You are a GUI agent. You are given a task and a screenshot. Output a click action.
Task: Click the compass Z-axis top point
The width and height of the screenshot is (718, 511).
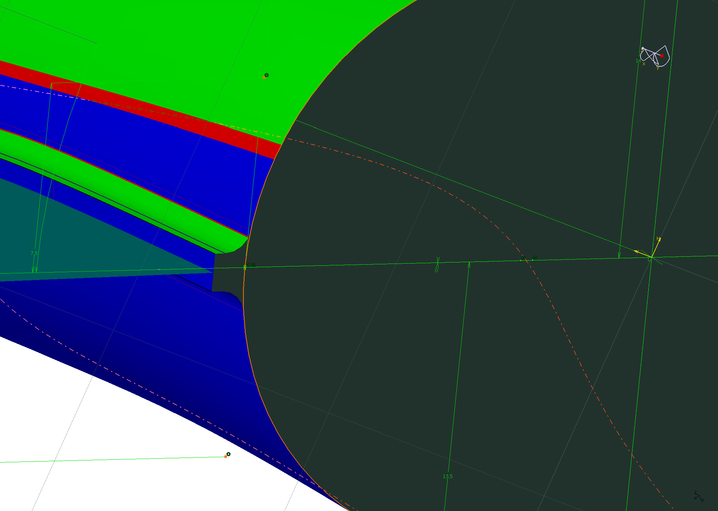pos(643,48)
